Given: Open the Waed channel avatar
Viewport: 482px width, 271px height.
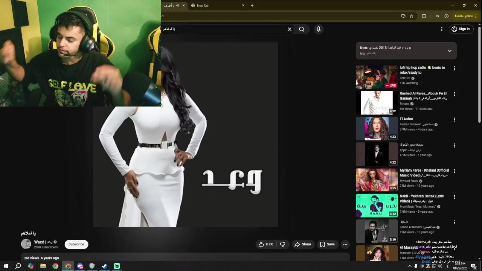Looking at the screenshot, I should pyautogui.click(x=26, y=244).
